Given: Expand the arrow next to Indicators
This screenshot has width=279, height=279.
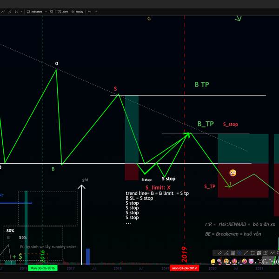Looking at the screenshot, I should [46, 12].
